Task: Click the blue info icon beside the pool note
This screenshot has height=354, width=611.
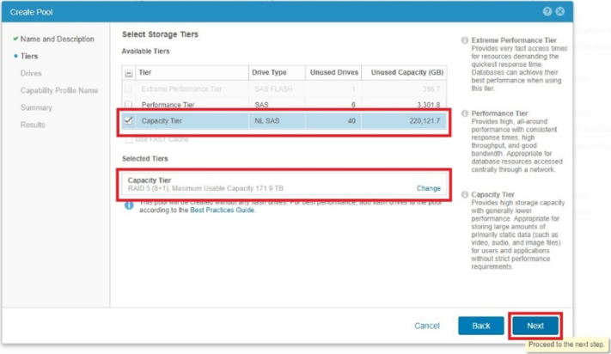Action: point(129,205)
